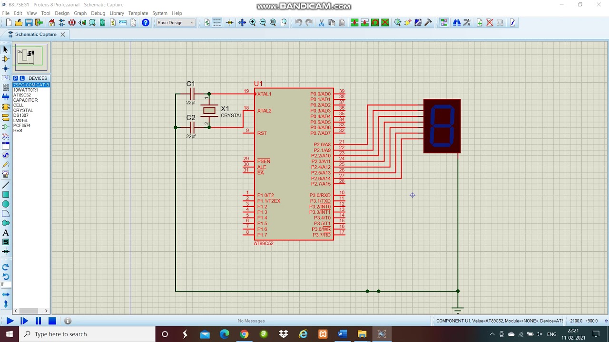Screen dimensions: 609x342
Task: Open the Bill of Materials dollar icon
Action: [x=113, y=23]
